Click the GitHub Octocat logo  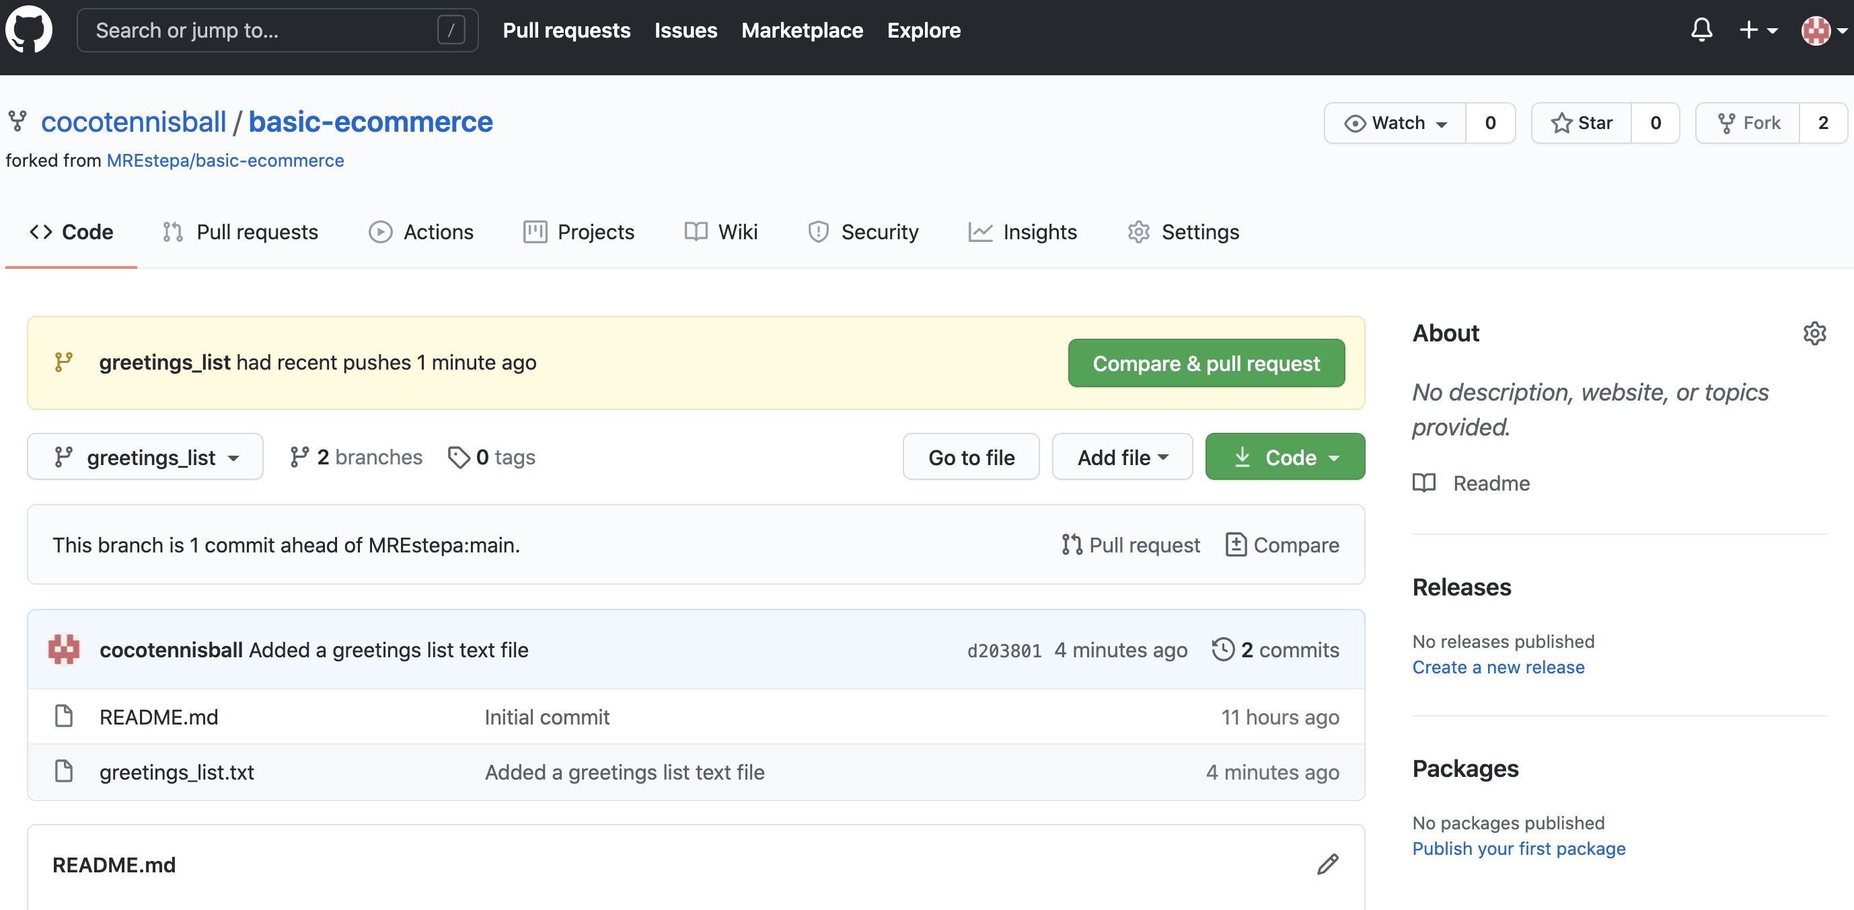pos(29,30)
